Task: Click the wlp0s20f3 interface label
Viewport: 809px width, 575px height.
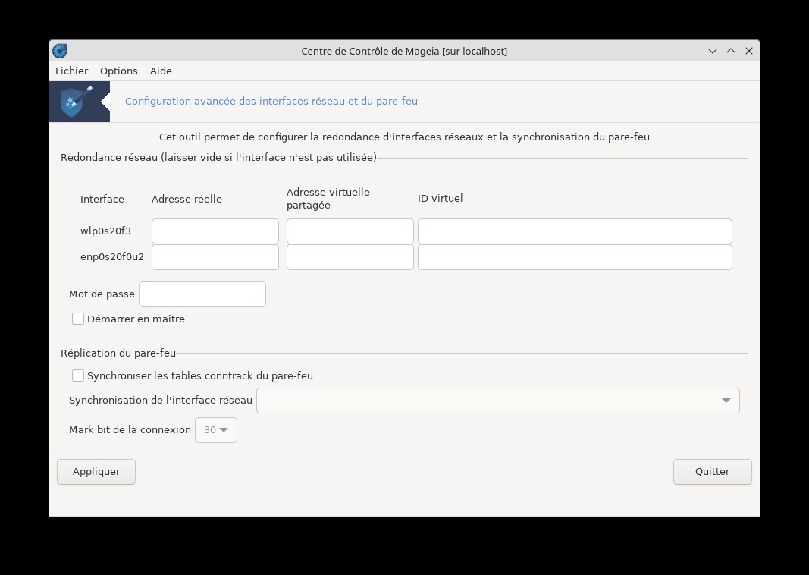Action: point(105,231)
